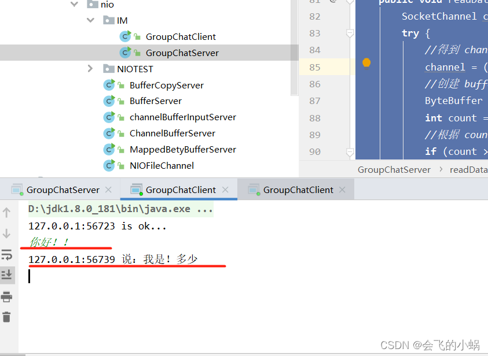This screenshot has height=356, width=488.
Task: Click 'SocketChannel' on line 82
Action: coord(439,16)
